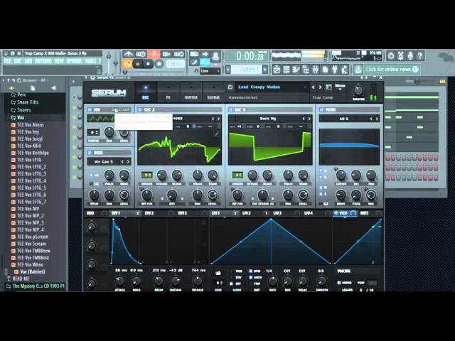Open the mixer from the toolbar

tap(316, 70)
